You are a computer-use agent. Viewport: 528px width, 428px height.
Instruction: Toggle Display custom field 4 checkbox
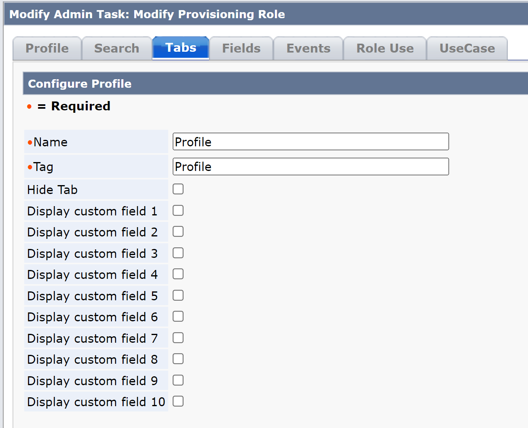coord(178,274)
